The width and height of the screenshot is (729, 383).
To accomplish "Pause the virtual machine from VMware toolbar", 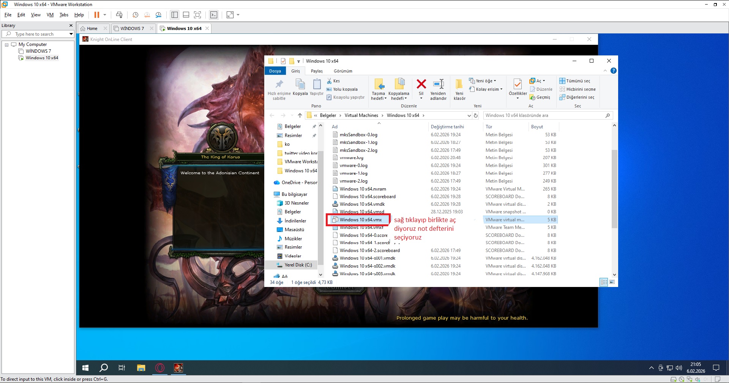I will (97, 15).
